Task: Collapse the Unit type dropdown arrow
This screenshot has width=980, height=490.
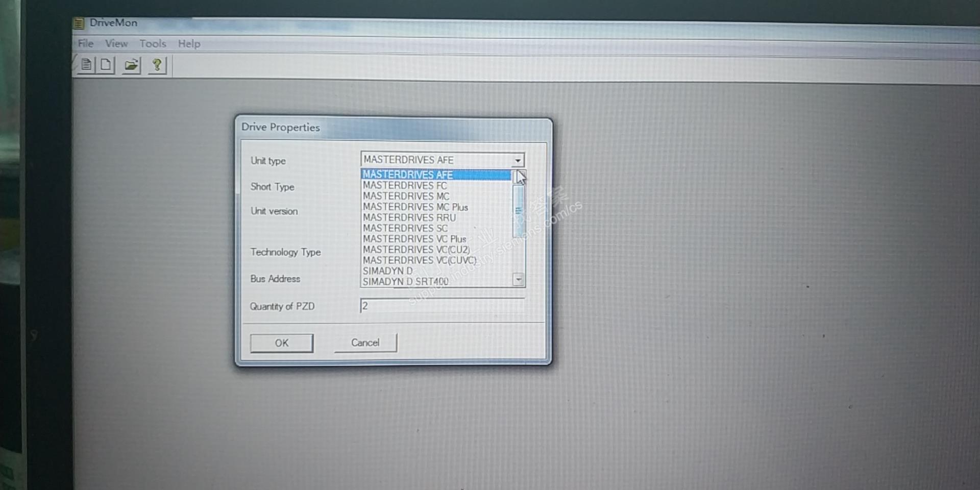Action: tap(518, 160)
